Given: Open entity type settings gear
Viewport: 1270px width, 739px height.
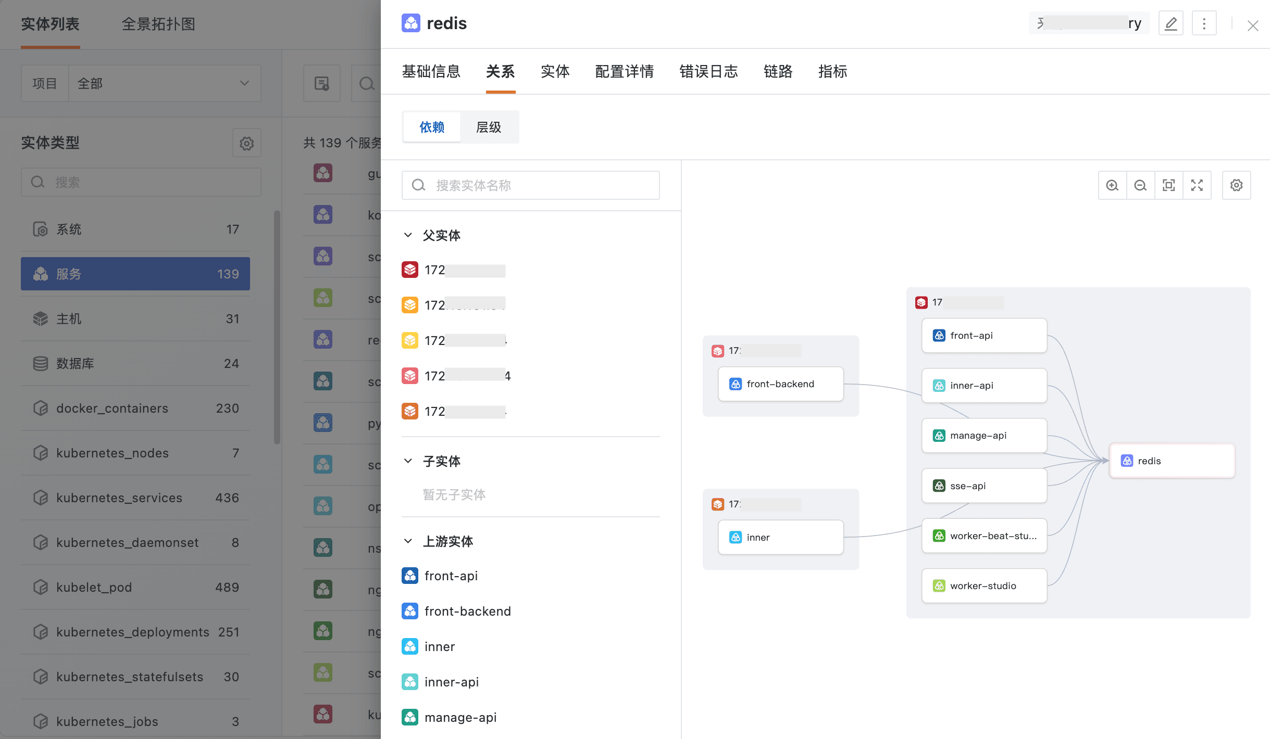Looking at the screenshot, I should click(246, 143).
